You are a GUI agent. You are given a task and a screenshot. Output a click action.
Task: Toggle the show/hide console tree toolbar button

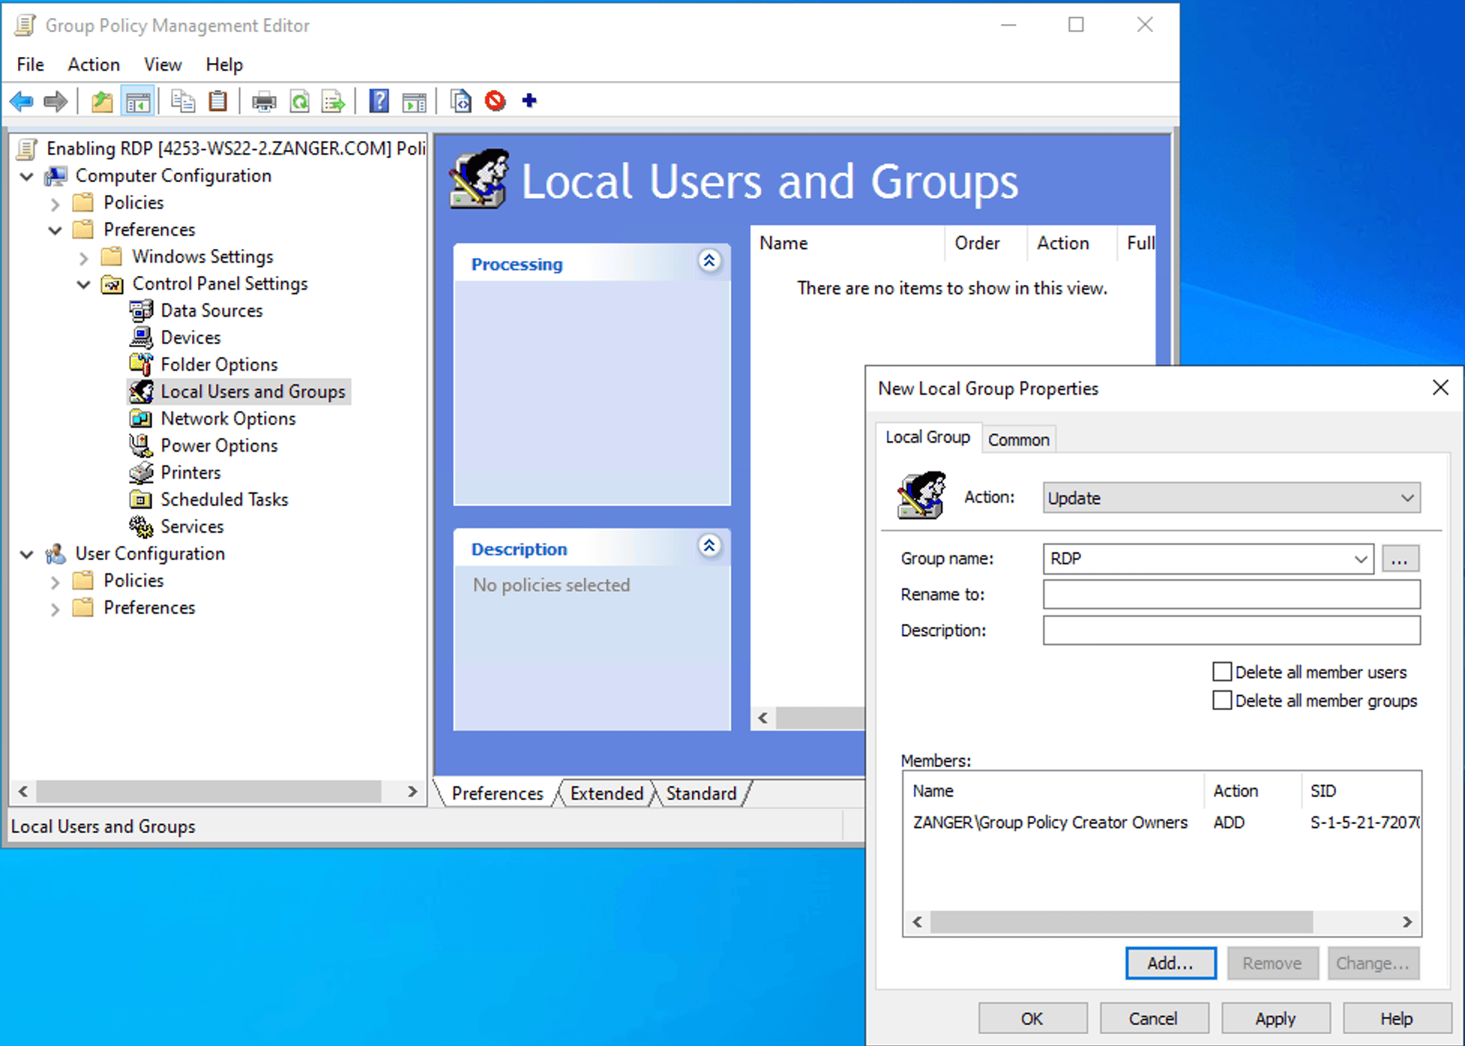pos(138,101)
